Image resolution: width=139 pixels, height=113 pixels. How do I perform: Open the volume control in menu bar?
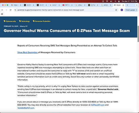pos(111,1)
